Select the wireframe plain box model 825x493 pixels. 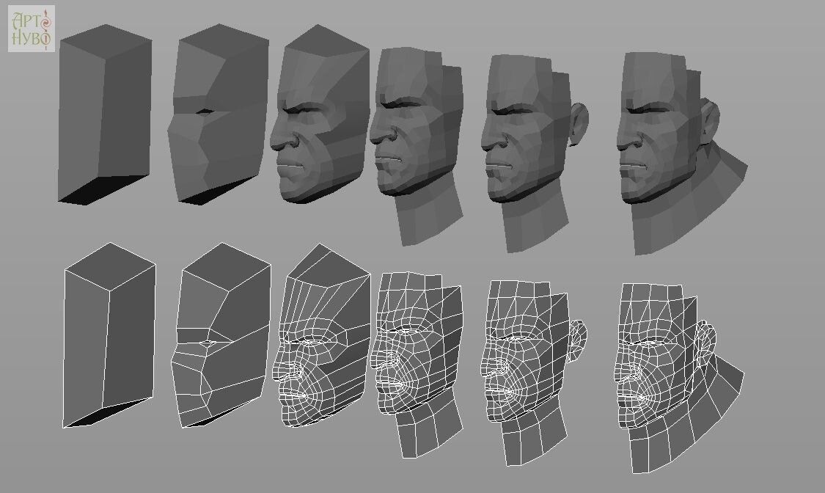click(x=109, y=335)
